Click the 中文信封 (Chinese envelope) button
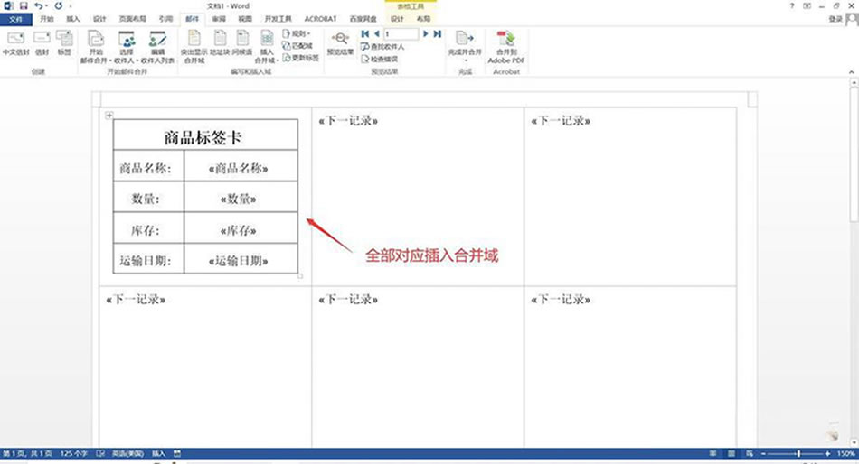This screenshot has height=464, width=859. point(15,43)
